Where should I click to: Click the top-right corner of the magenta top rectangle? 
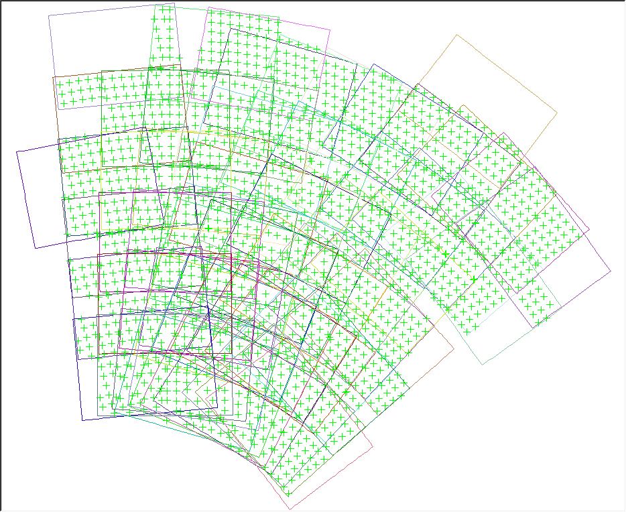[x=331, y=29]
